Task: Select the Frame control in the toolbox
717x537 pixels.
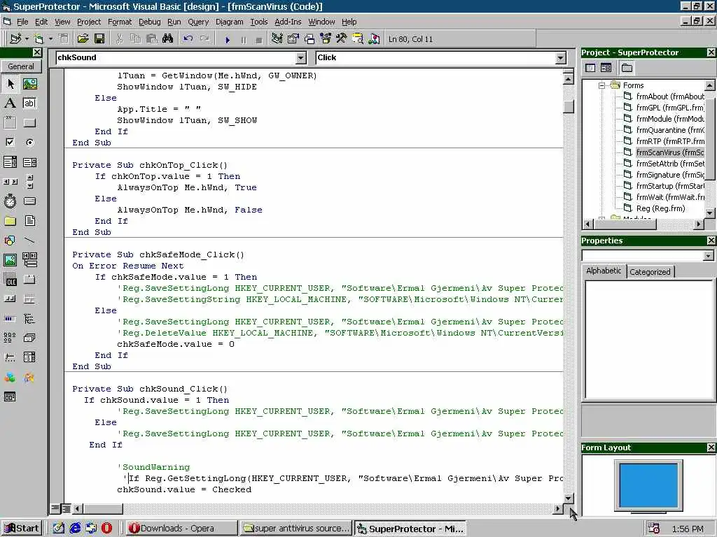Action: click(10, 122)
